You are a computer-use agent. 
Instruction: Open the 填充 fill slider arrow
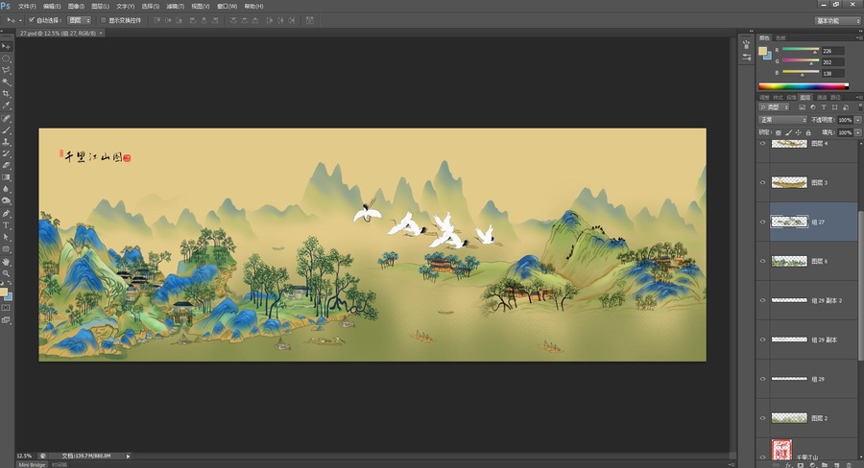pyautogui.click(x=858, y=132)
